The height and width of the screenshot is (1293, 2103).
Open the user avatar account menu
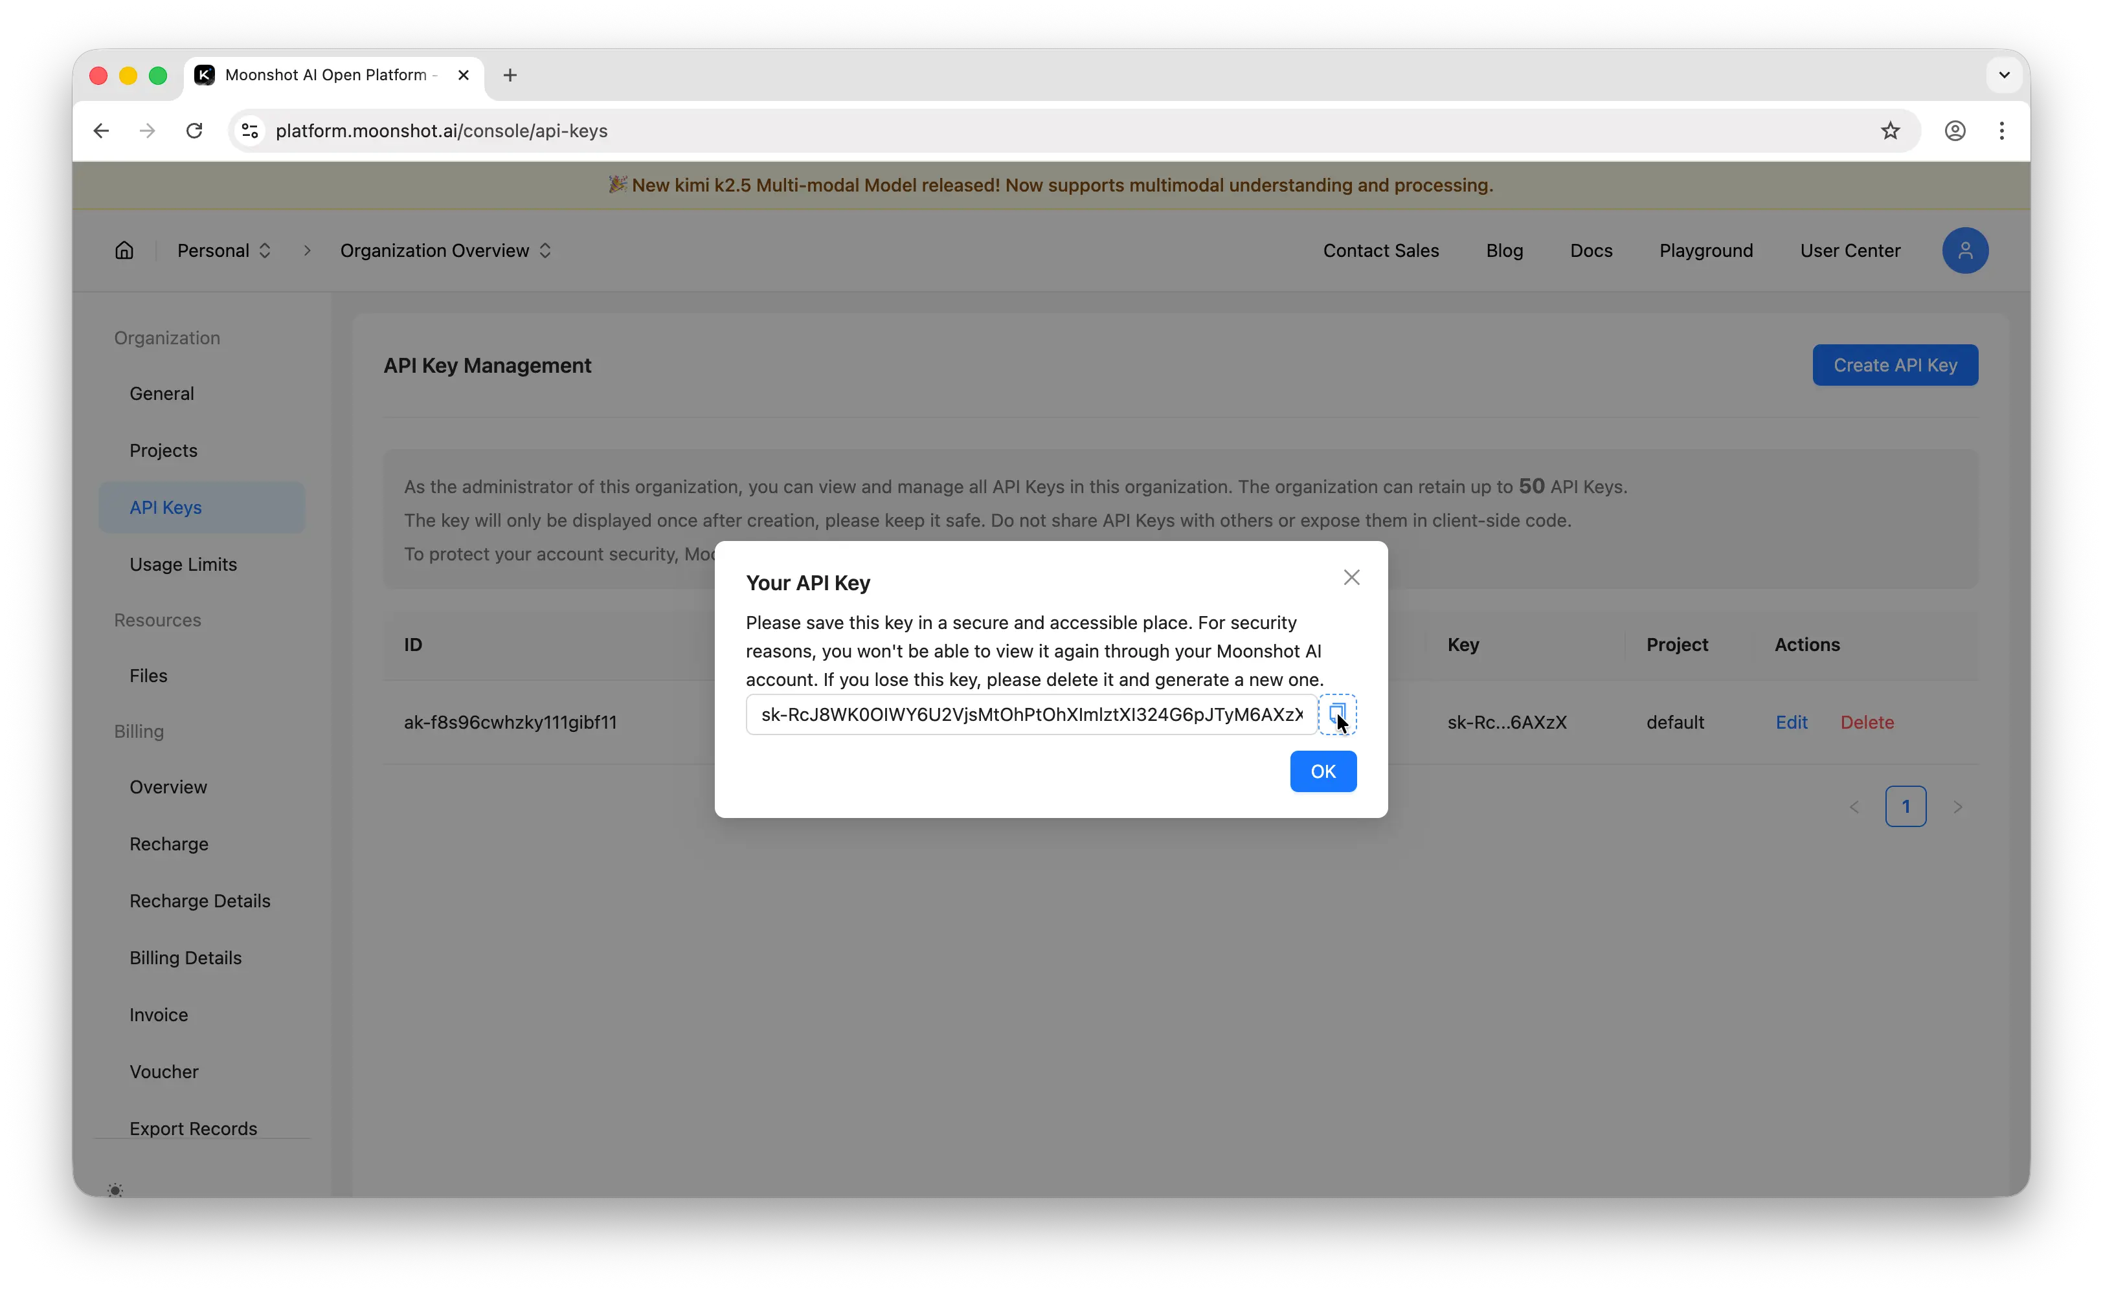click(1965, 250)
